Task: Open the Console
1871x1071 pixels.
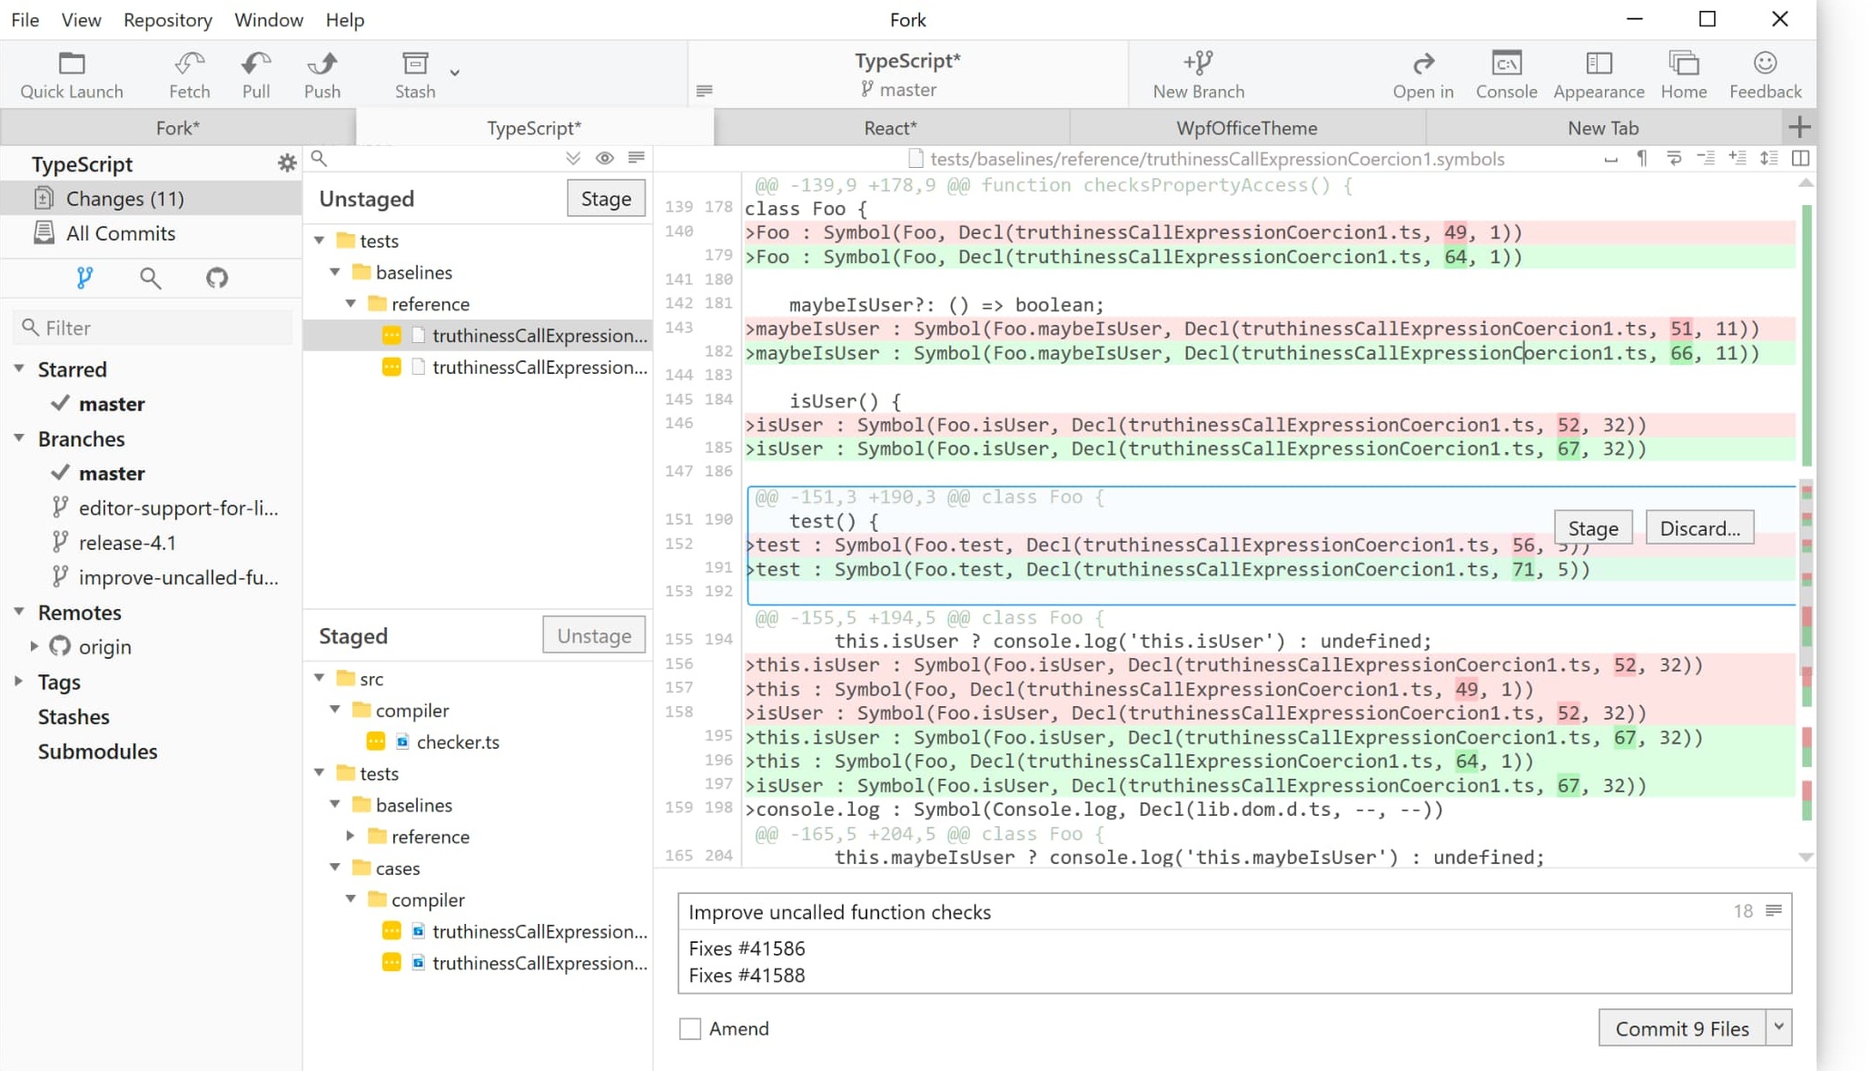Action: [1507, 74]
